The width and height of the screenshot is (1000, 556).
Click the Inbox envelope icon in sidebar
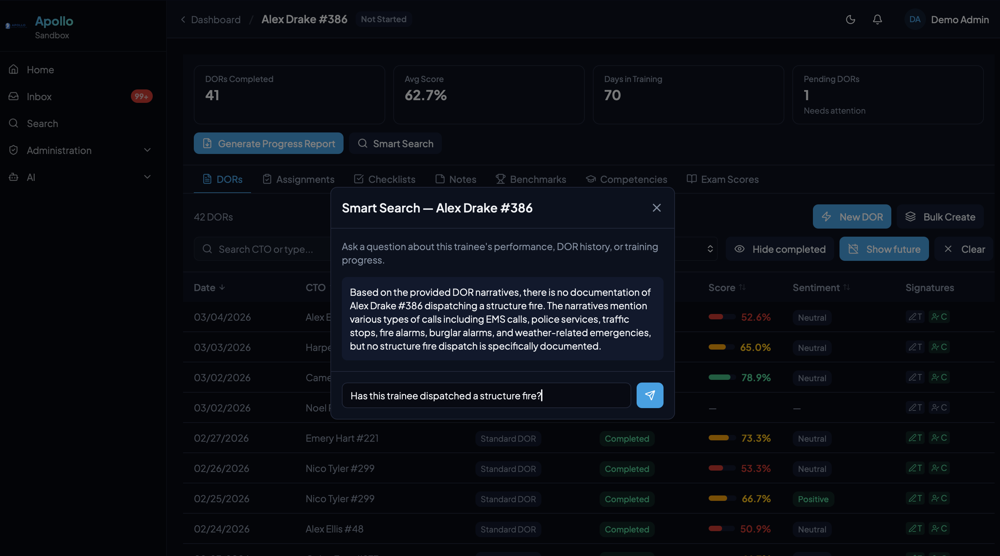(13, 96)
